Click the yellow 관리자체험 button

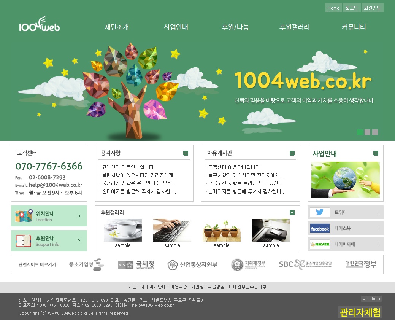point(360,312)
